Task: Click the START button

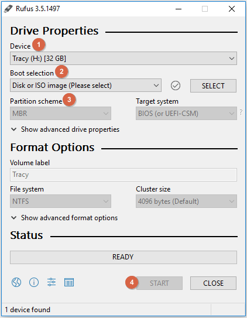Action: 159,283
